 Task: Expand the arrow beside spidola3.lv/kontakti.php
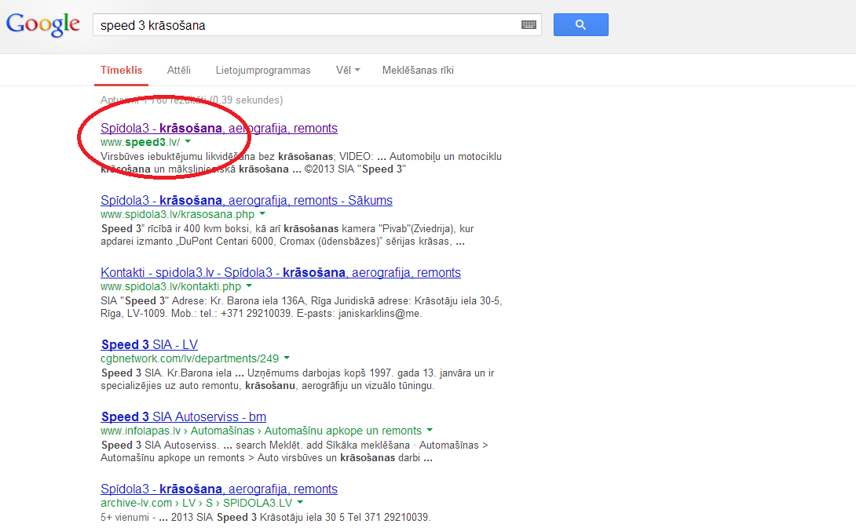coord(249,286)
